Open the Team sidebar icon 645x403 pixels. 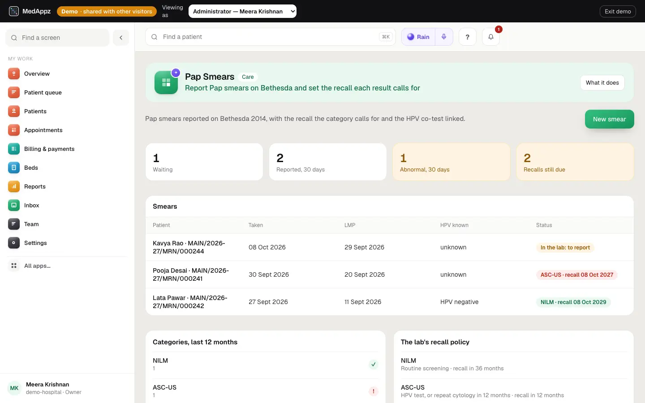[x=14, y=224]
